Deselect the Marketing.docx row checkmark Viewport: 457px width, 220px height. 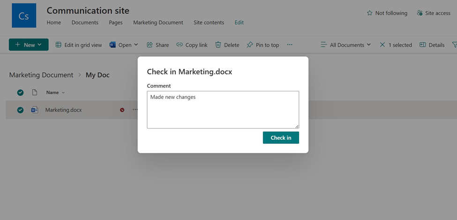20,110
